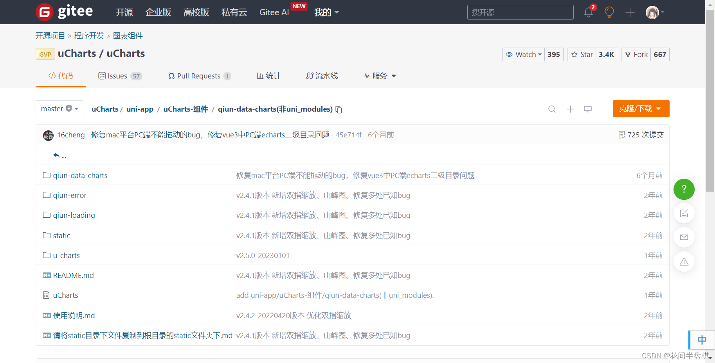The height and width of the screenshot is (363, 715).
Task: Open v2.4.2-20220420版本 commit message
Action: pyautogui.click(x=294, y=315)
